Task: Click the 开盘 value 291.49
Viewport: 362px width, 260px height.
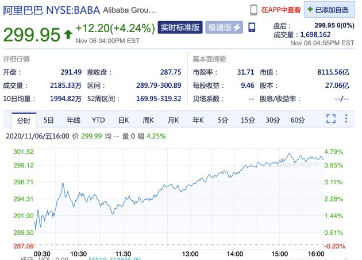Action: coord(71,72)
